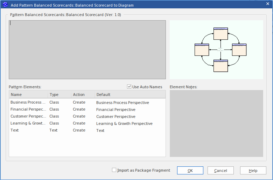Click the Enterprise Architect app icon in title bar

click(x=5, y=5)
